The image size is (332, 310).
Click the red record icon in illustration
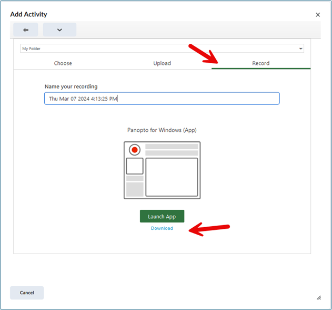(x=135, y=150)
